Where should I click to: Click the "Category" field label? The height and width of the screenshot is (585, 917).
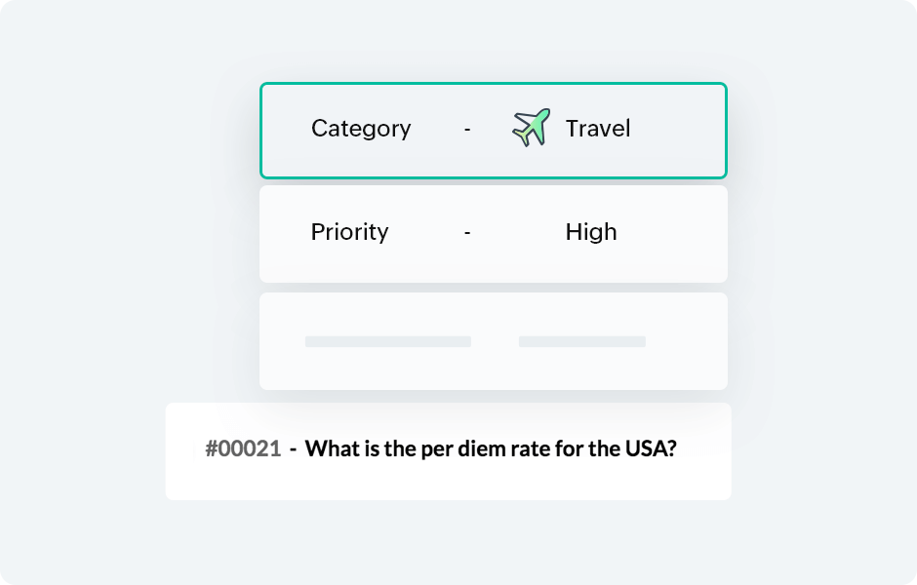pos(361,129)
